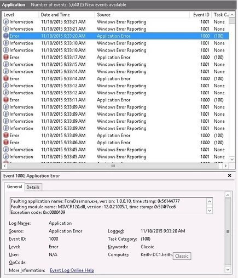This screenshot has height=278, width=238.
Task: Click the information icon of the 9:33:15 AM event
Action: (x=6, y=64)
